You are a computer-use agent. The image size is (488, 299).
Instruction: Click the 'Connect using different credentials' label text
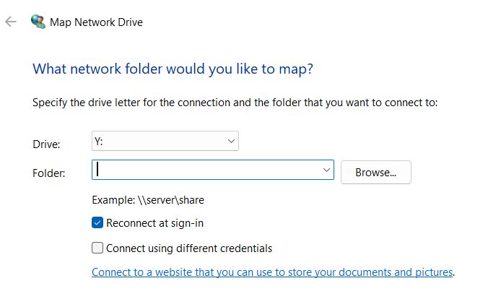tap(189, 248)
